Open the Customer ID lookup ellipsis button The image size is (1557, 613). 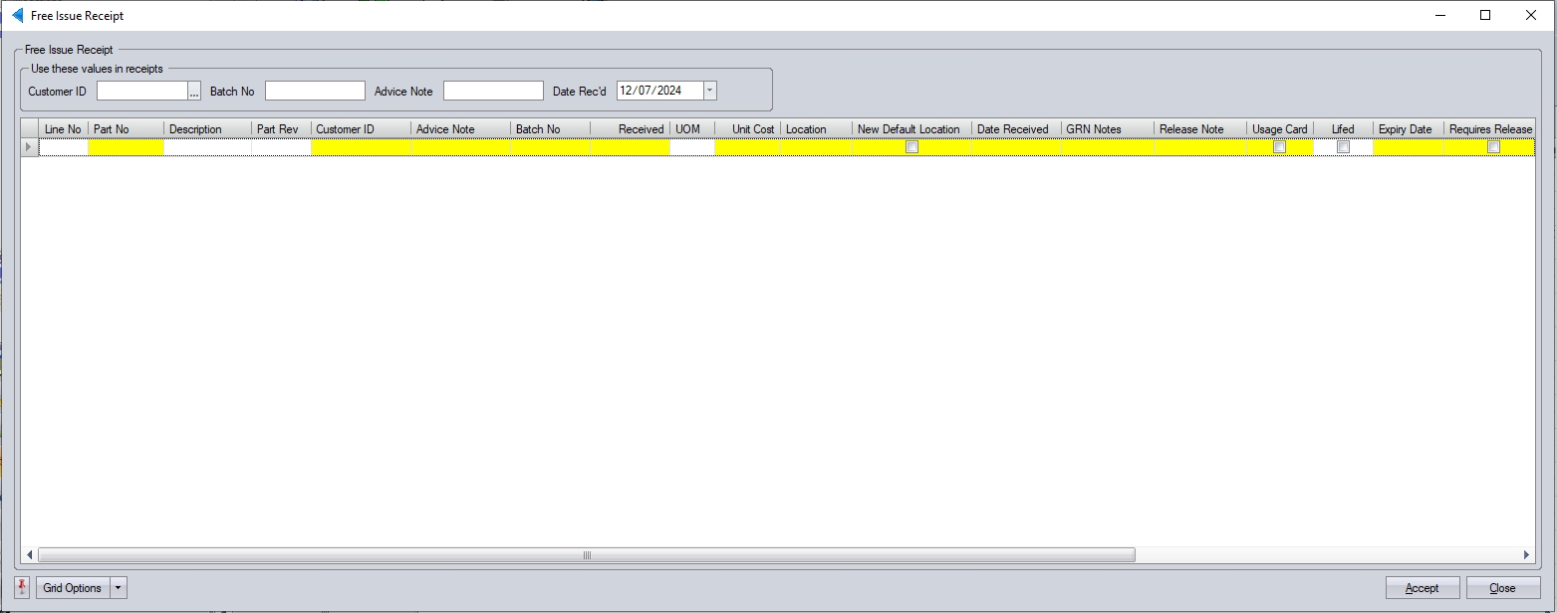(194, 91)
